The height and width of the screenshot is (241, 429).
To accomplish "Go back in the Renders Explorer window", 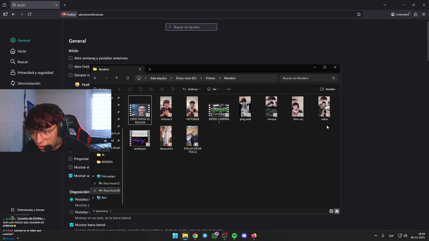I will 95,78.
